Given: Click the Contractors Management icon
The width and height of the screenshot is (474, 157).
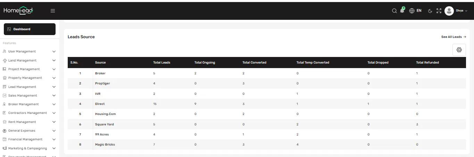Looking at the screenshot, I should click(x=5, y=113).
